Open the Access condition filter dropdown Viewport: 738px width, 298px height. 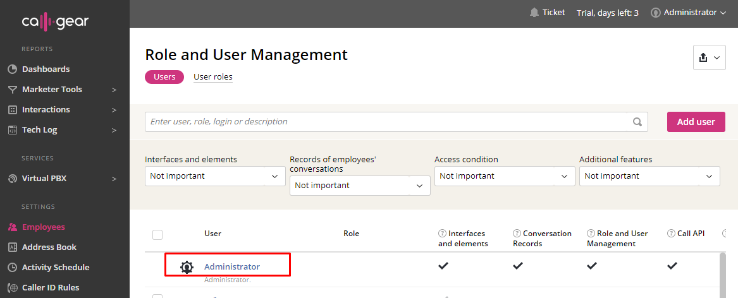[505, 176]
